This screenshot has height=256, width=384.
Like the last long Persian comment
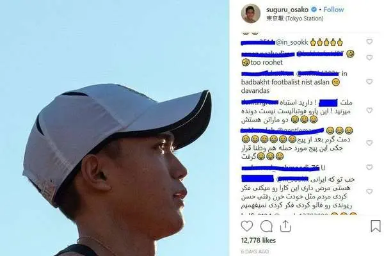click(x=369, y=191)
